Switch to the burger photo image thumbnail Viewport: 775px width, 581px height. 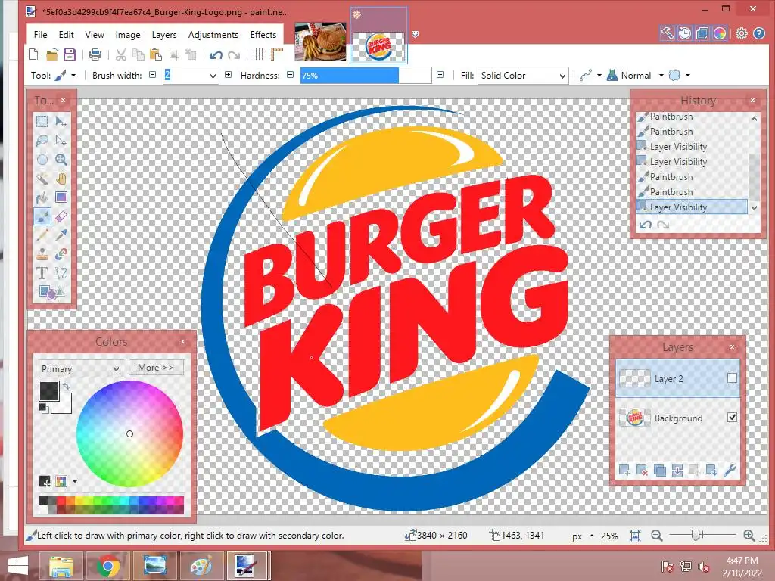point(320,42)
